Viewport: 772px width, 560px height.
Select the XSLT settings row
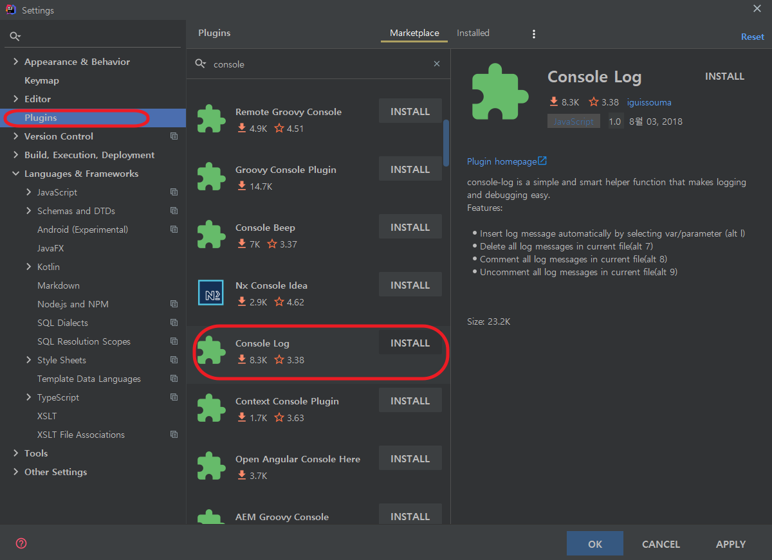pyautogui.click(x=93, y=416)
